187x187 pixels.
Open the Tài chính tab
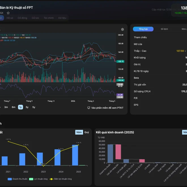pyautogui.click(x=49, y=18)
